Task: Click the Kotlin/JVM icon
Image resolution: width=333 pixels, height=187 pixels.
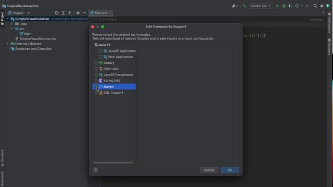Action: (101, 81)
